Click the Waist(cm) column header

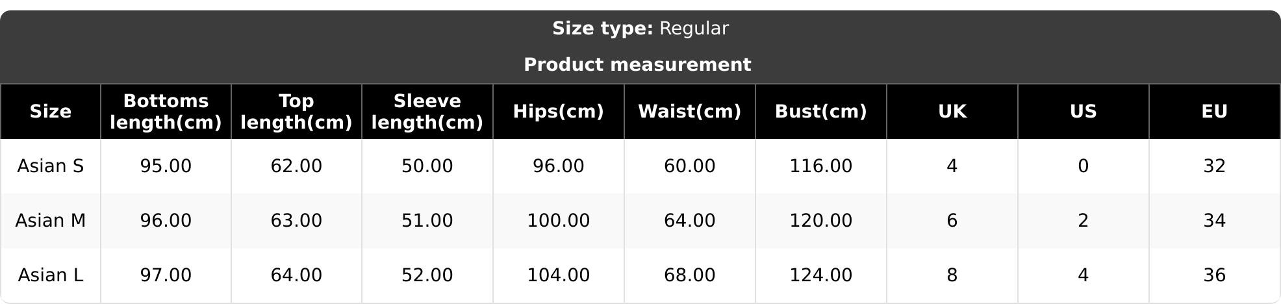click(x=689, y=112)
